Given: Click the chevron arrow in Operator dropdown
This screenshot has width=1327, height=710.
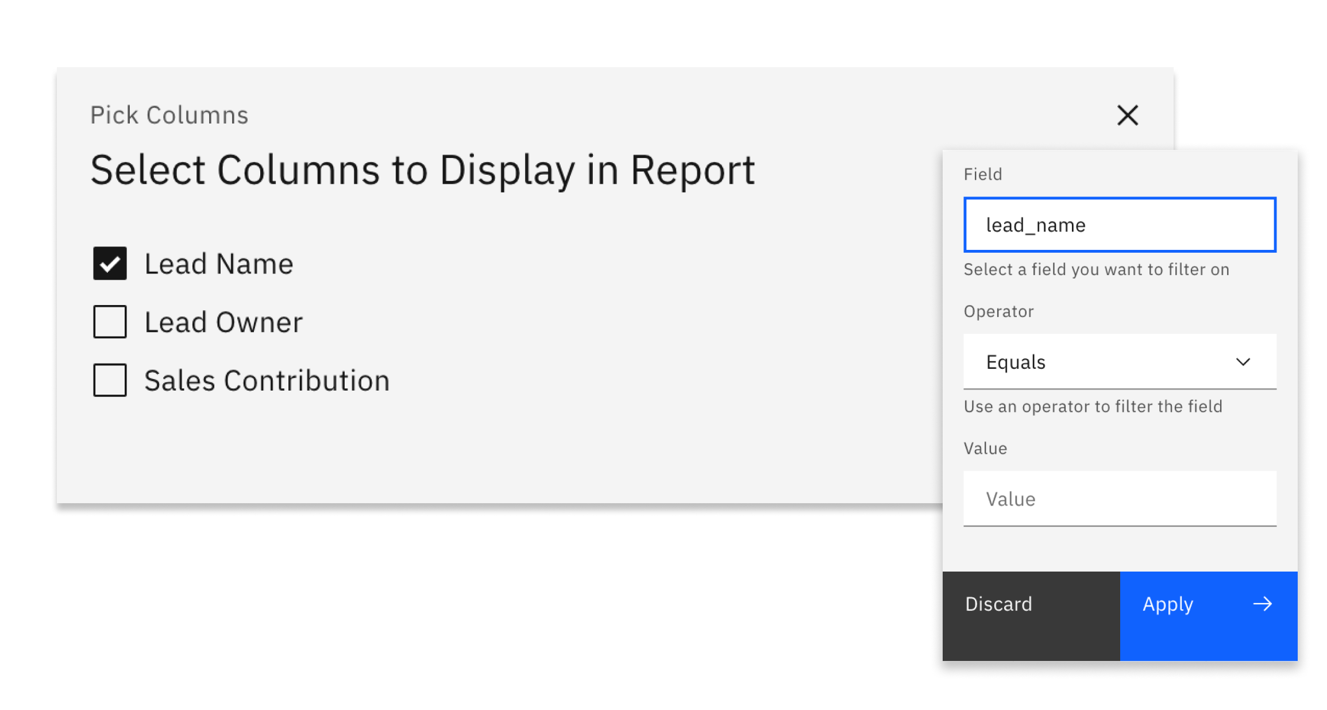Looking at the screenshot, I should pyautogui.click(x=1243, y=362).
